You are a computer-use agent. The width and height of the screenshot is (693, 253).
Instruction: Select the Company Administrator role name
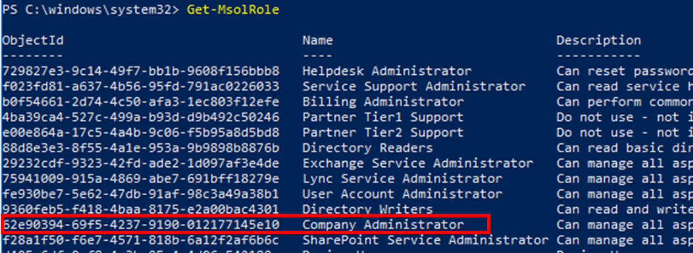383,225
